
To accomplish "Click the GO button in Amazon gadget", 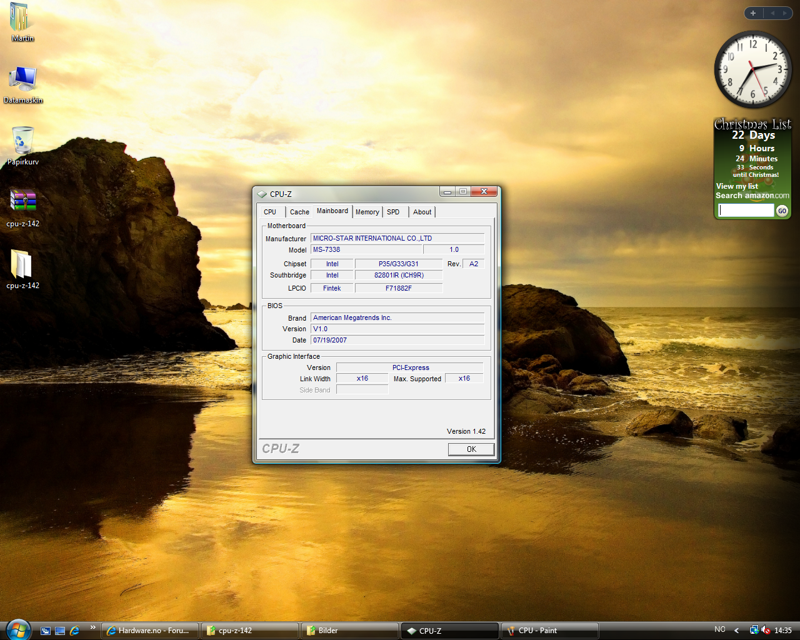I will [x=782, y=211].
